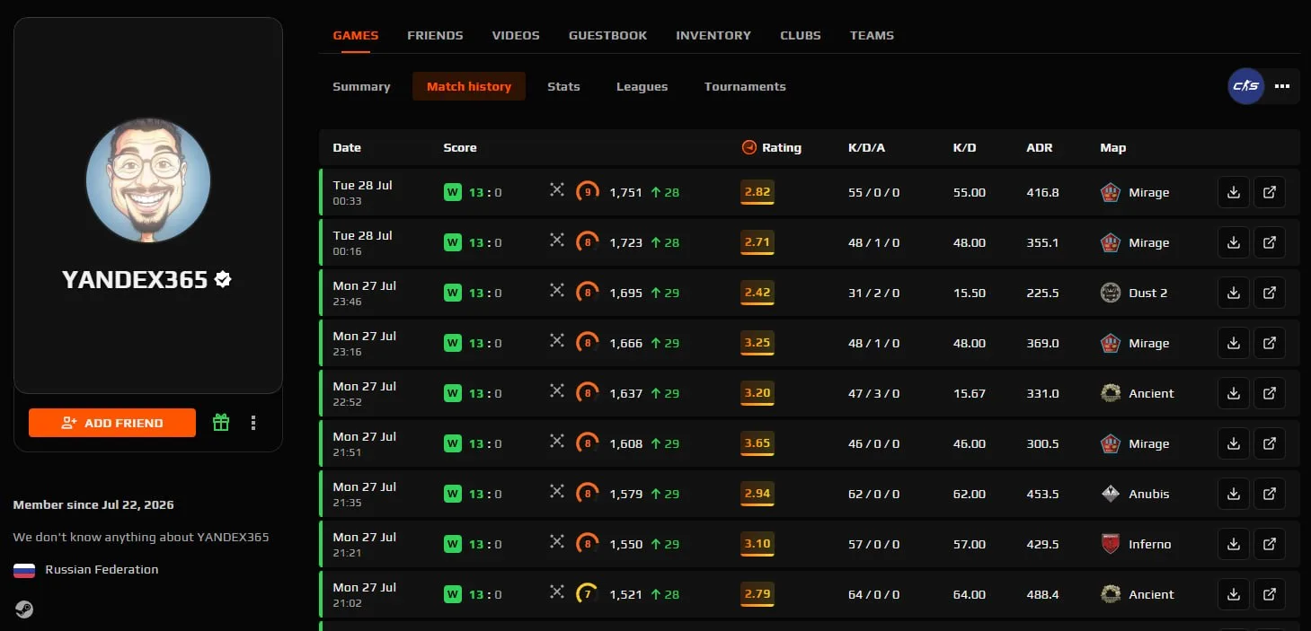Click the ADR column header
The width and height of the screenshot is (1311, 631).
tap(1040, 147)
